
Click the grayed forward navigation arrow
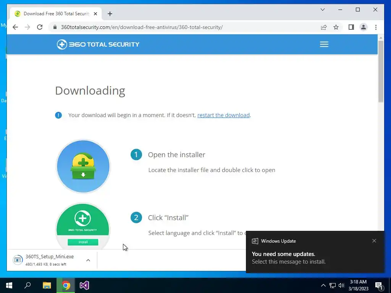[x=27, y=27]
